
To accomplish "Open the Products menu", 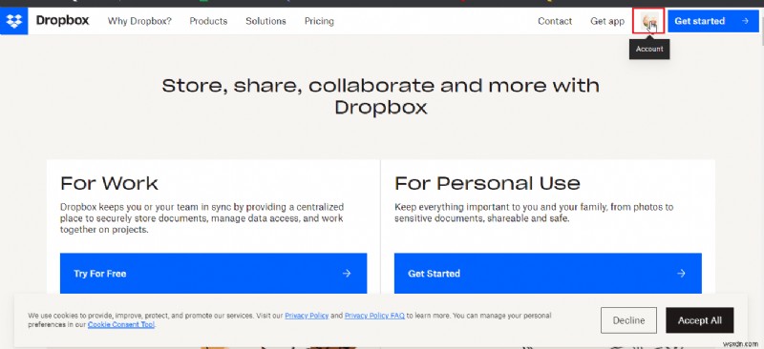I will pos(208,21).
